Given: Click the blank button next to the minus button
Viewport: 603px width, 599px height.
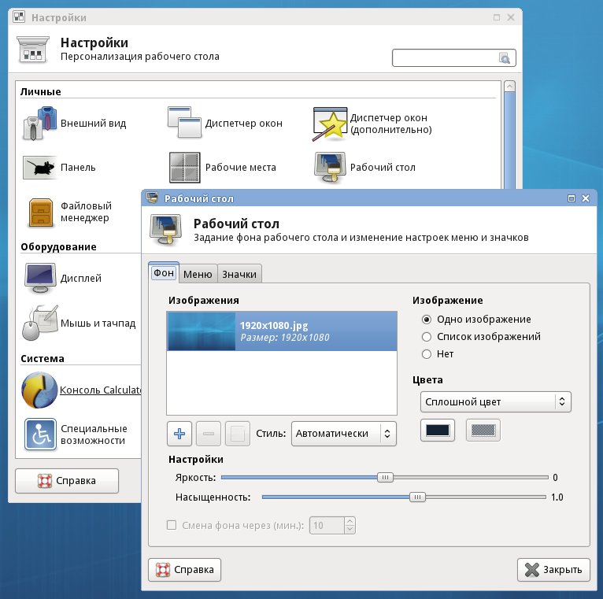Looking at the screenshot, I should click(238, 434).
